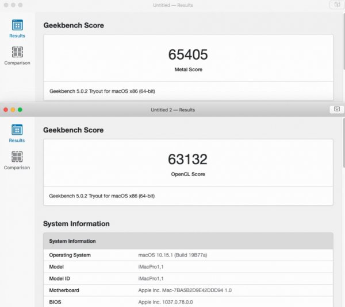Image resolution: width=345 pixels, height=307 pixels.
Task: Click Apple Inc. 1037.0.78.0.0 BIOS value
Action: click(166, 302)
